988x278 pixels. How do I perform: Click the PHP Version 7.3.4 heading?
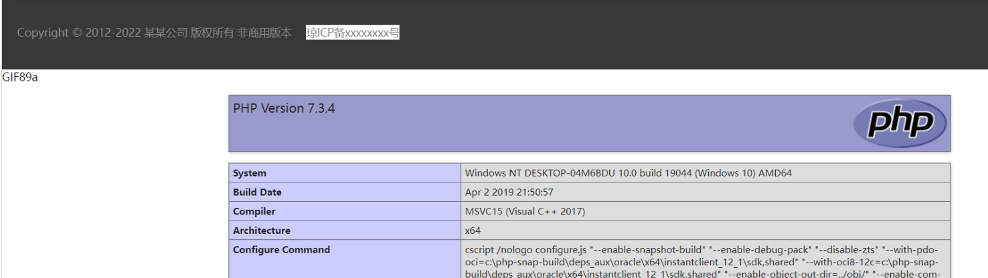[x=284, y=108]
